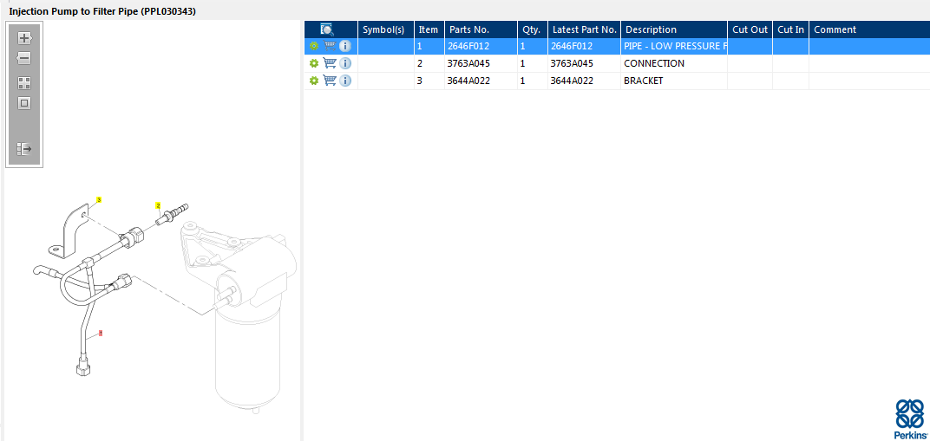Open info for BRACKET row

(x=345, y=81)
